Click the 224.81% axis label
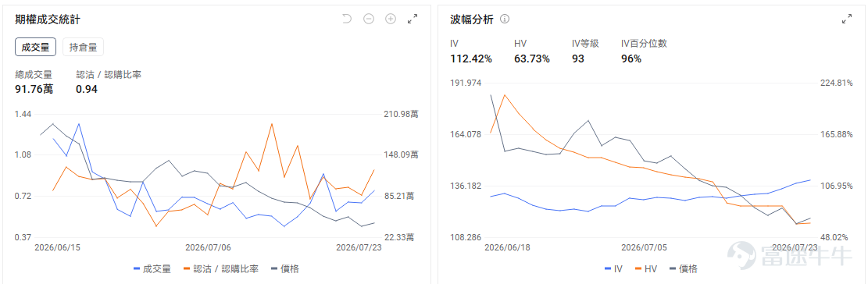This screenshot has width=868, height=284. click(x=836, y=83)
